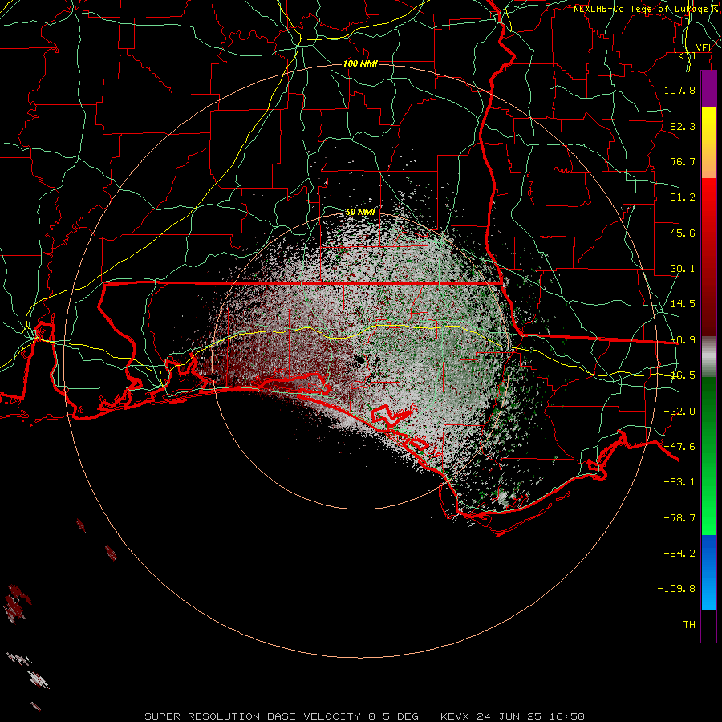Viewport: 722px width, 722px height.
Task: Click the -32.0 velocity scale value
Action: pos(679,412)
